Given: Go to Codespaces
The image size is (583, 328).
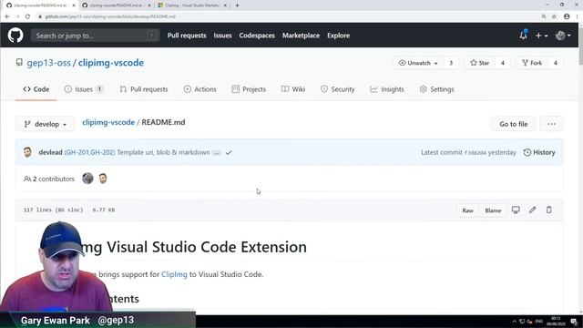Looking at the screenshot, I should [x=257, y=36].
